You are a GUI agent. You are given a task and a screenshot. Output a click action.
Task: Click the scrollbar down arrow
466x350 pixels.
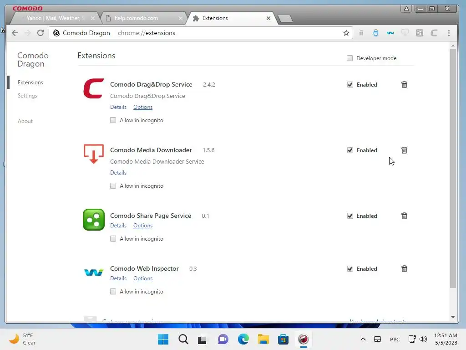[x=453, y=317]
